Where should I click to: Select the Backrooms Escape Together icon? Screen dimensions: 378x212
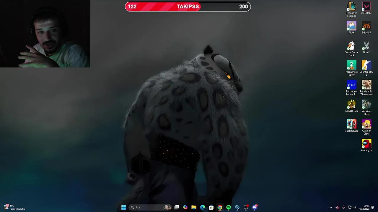[x=351, y=88]
